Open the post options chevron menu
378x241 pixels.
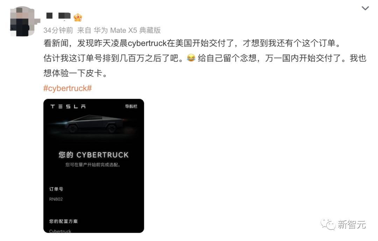point(365,8)
